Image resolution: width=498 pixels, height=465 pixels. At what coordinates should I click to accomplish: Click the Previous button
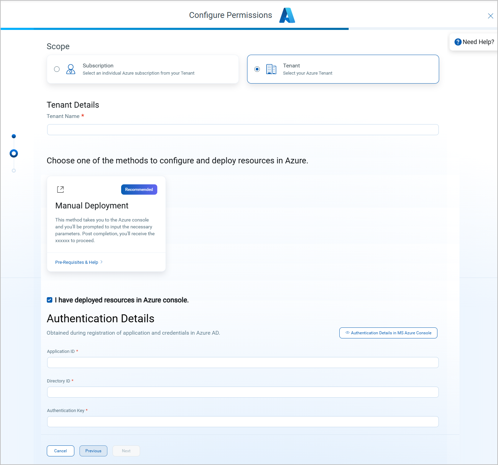(93, 451)
